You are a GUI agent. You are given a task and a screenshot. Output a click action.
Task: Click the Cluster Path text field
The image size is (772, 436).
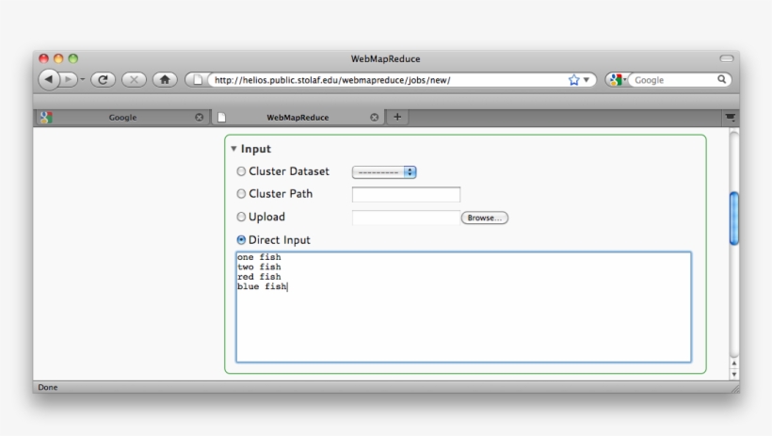406,195
